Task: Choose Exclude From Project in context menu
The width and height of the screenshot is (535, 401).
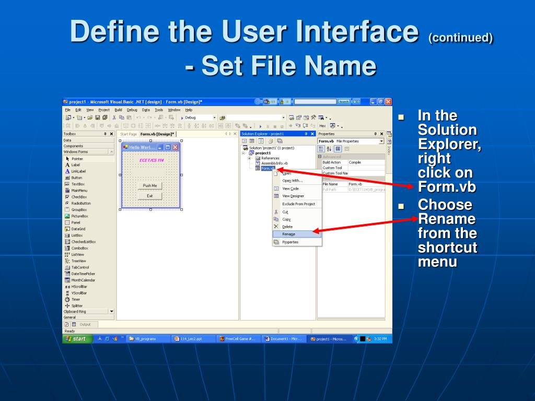Action: [297, 204]
